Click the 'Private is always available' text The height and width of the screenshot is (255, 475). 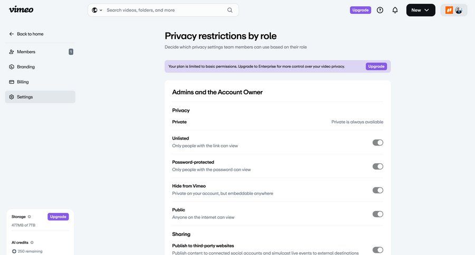(357, 122)
